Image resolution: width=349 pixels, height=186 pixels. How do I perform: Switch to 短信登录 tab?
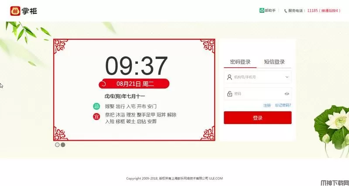pos(274,62)
